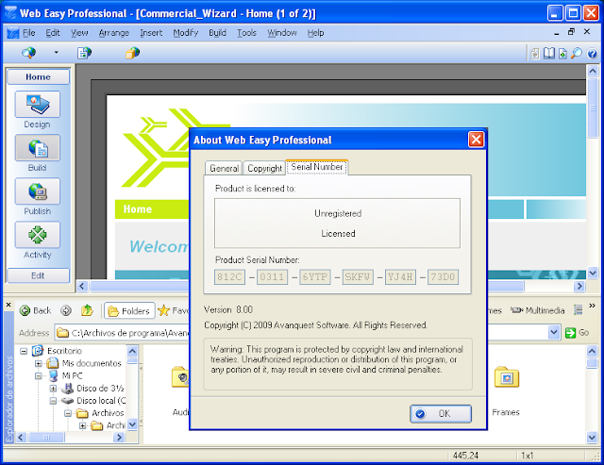Click the Web Easy app icon in menu bar
The height and width of the screenshot is (465, 604).
tap(12, 33)
